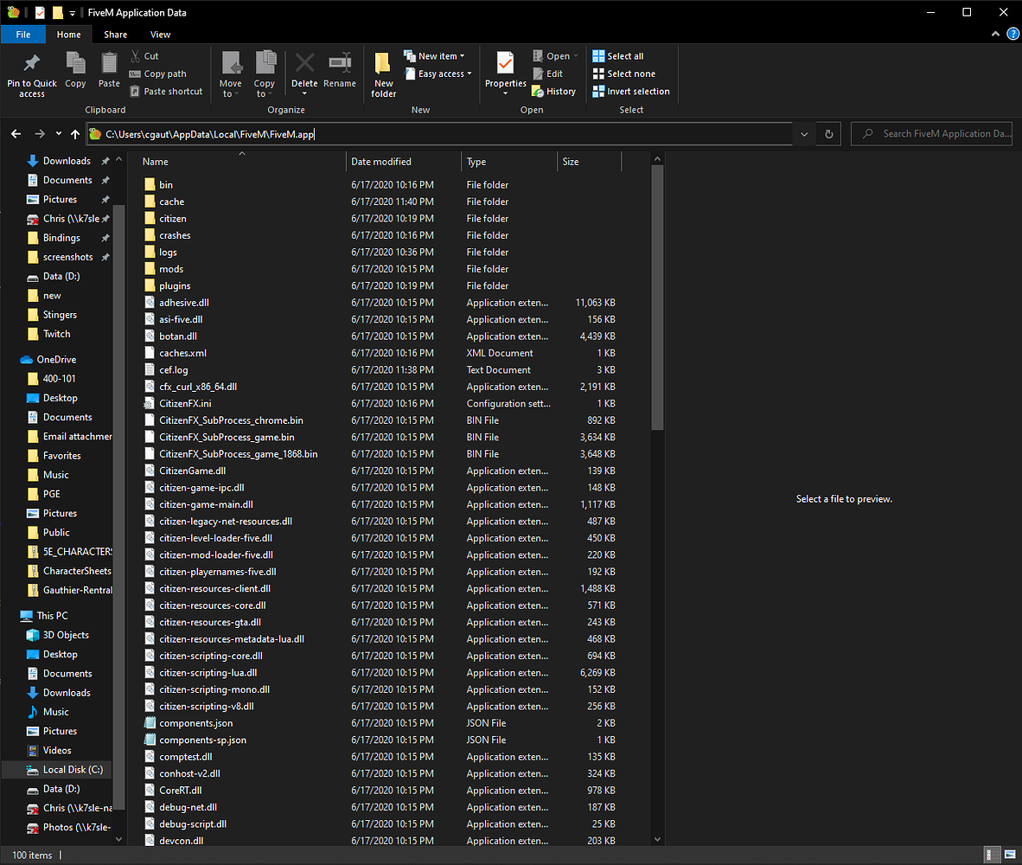Viewport: 1022px width, 865px height.
Task: Refresh the folder with the refresh icon
Action: point(828,134)
